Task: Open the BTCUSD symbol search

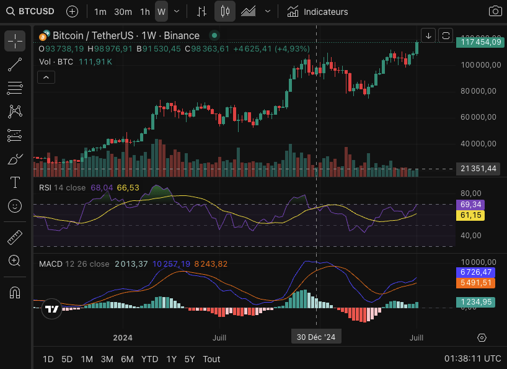Action: pyautogui.click(x=30, y=11)
